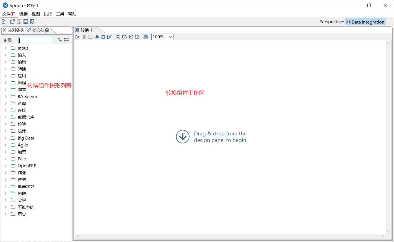Run the transformation with the play icon
Image resolution: width=394 pixels, height=242 pixels.
pos(77,37)
